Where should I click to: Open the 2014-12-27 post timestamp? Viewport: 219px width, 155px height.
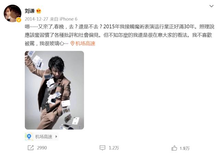click(37, 19)
